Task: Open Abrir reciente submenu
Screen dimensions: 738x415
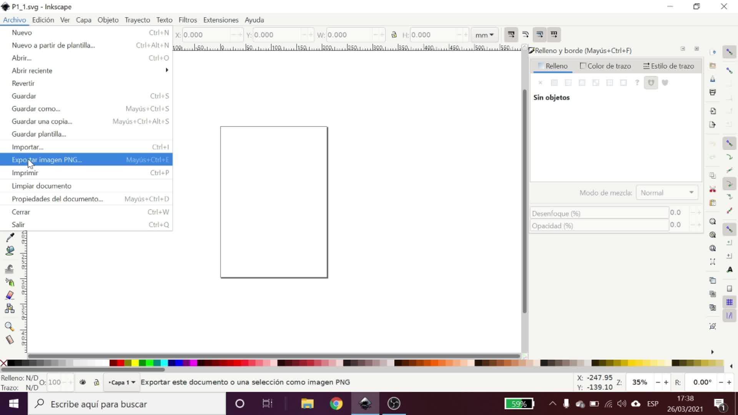Action: pyautogui.click(x=32, y=71)
